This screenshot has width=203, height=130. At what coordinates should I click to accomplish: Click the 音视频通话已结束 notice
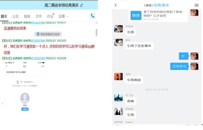48,34
